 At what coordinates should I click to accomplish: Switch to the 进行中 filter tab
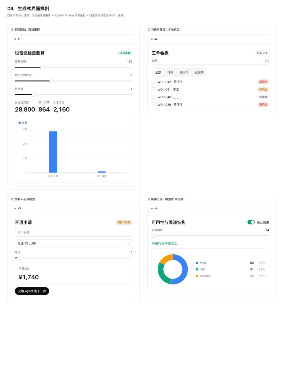184,72
